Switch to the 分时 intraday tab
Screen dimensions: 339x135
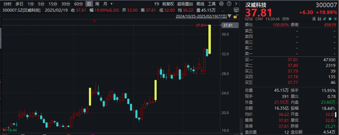click(x=7, y=4)
